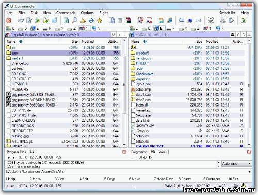Click the blue synchronize arrows icon
The width and height of the screenshot is (258, 195).
(x=91, y=21)
